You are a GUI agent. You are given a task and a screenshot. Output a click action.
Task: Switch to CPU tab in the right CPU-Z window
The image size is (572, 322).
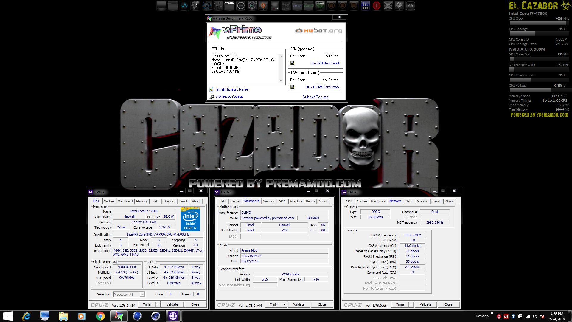coord(349,201)
